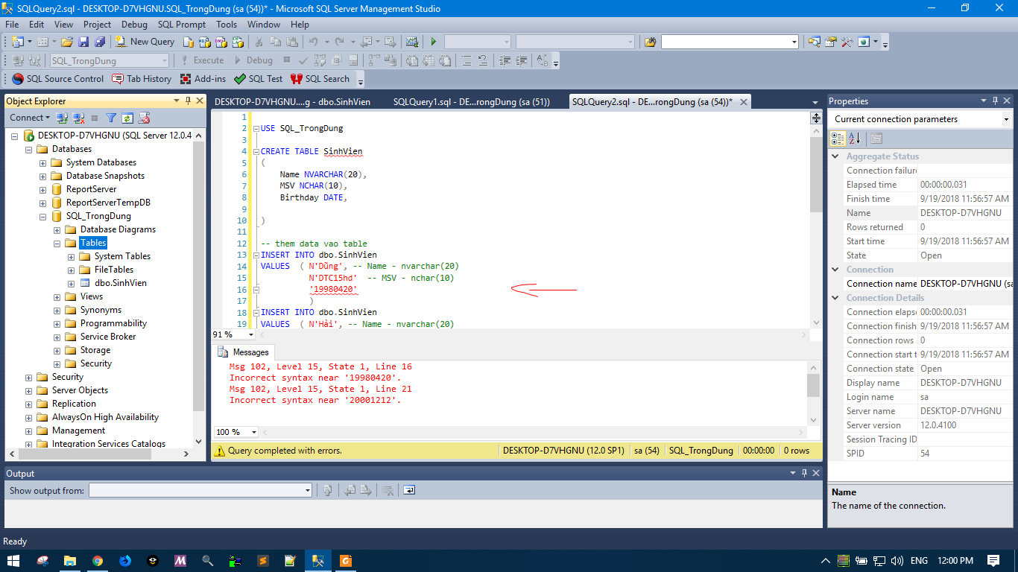This screenshot has height=572, width=1018.
Task: Open the Windows Start menu
Action: click(x=13, y=560)
